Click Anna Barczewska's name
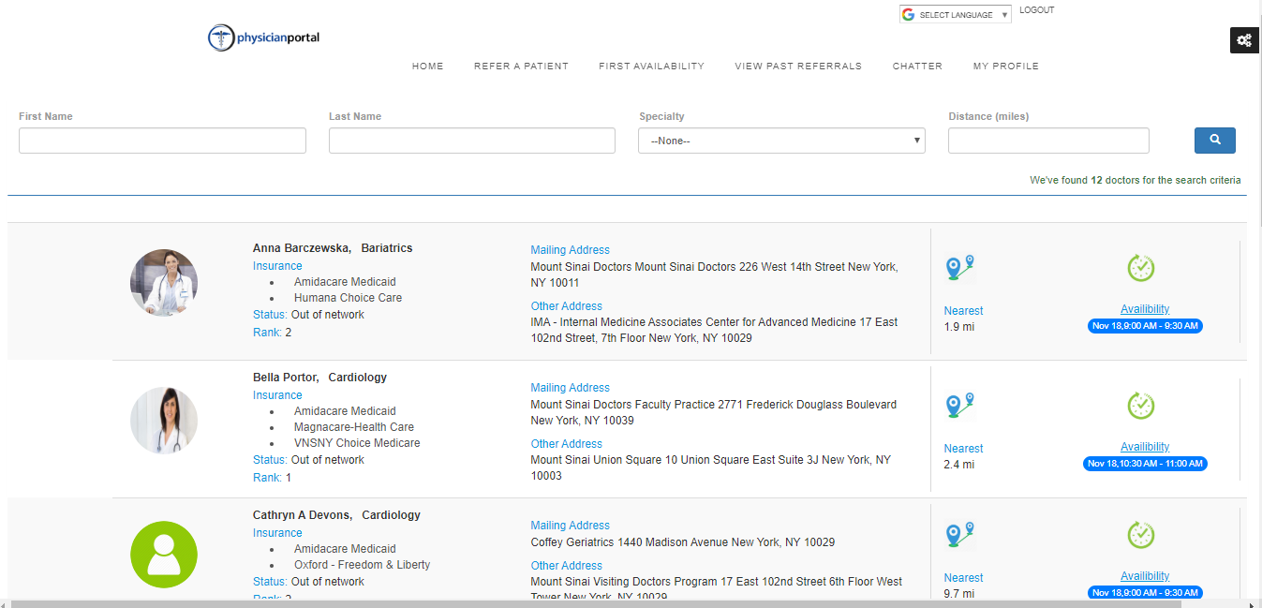Viewport: 1262px width, 608px height. (x=302, y=248)
